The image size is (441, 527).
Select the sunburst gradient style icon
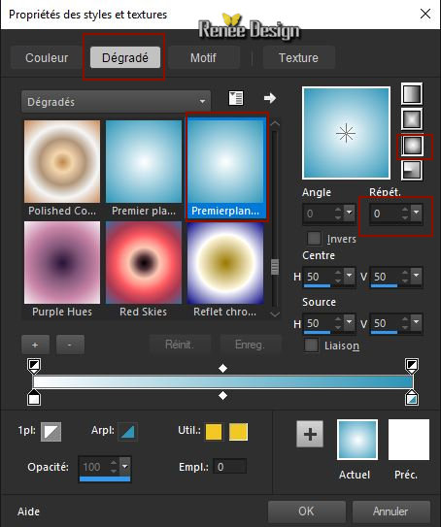412,146
